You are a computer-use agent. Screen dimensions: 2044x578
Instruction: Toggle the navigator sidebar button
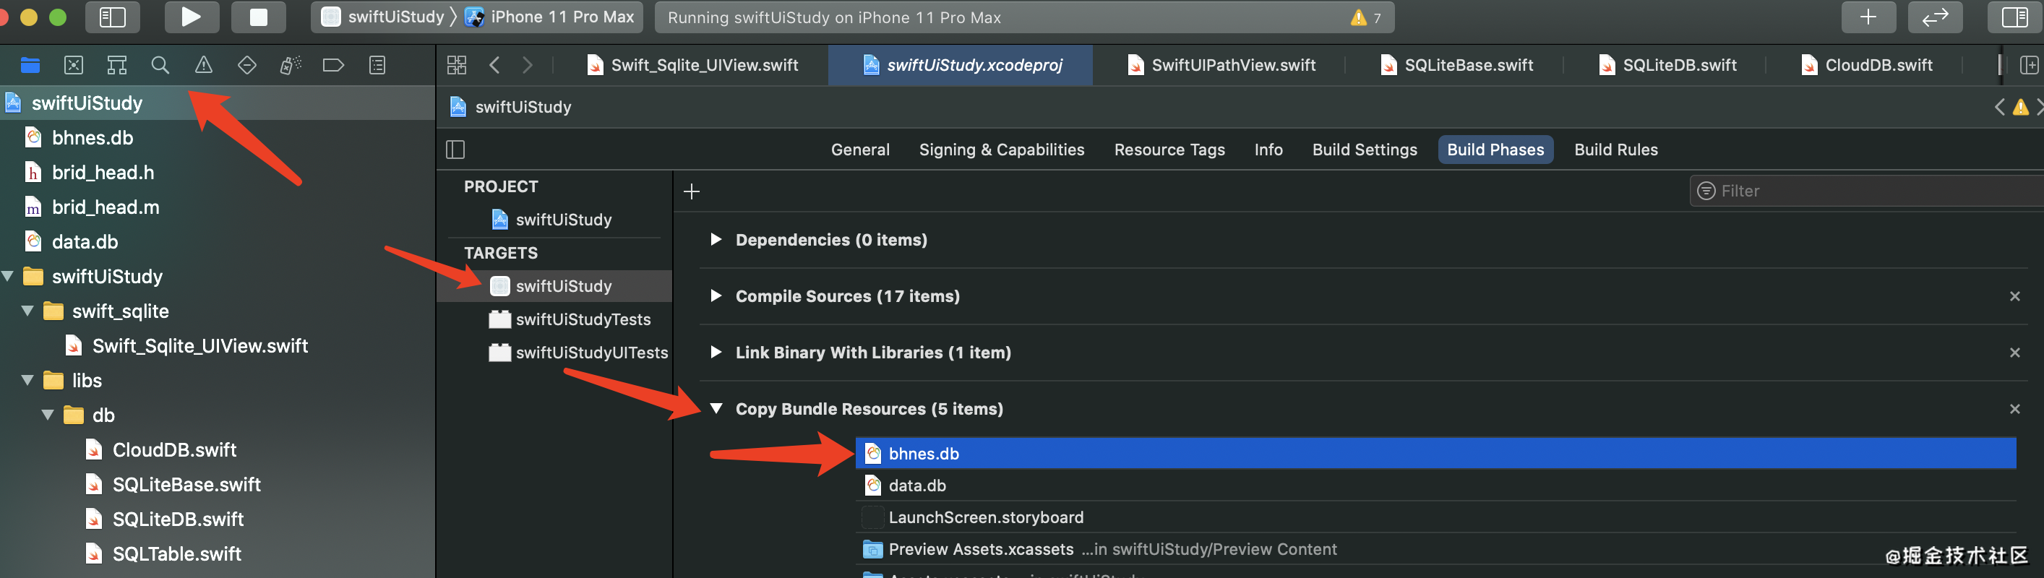(x=113, y=17)
